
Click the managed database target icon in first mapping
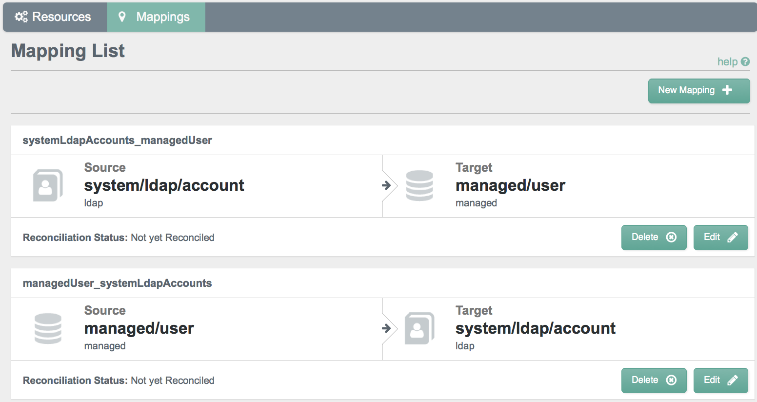click(x=419, y=185)
